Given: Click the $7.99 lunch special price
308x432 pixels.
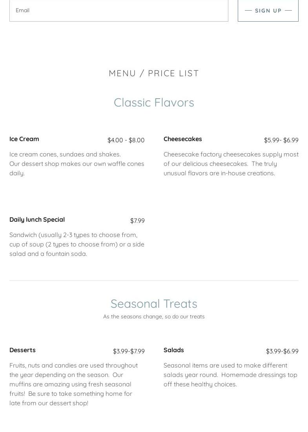Looking at the screenshot, I should (137, 221).
